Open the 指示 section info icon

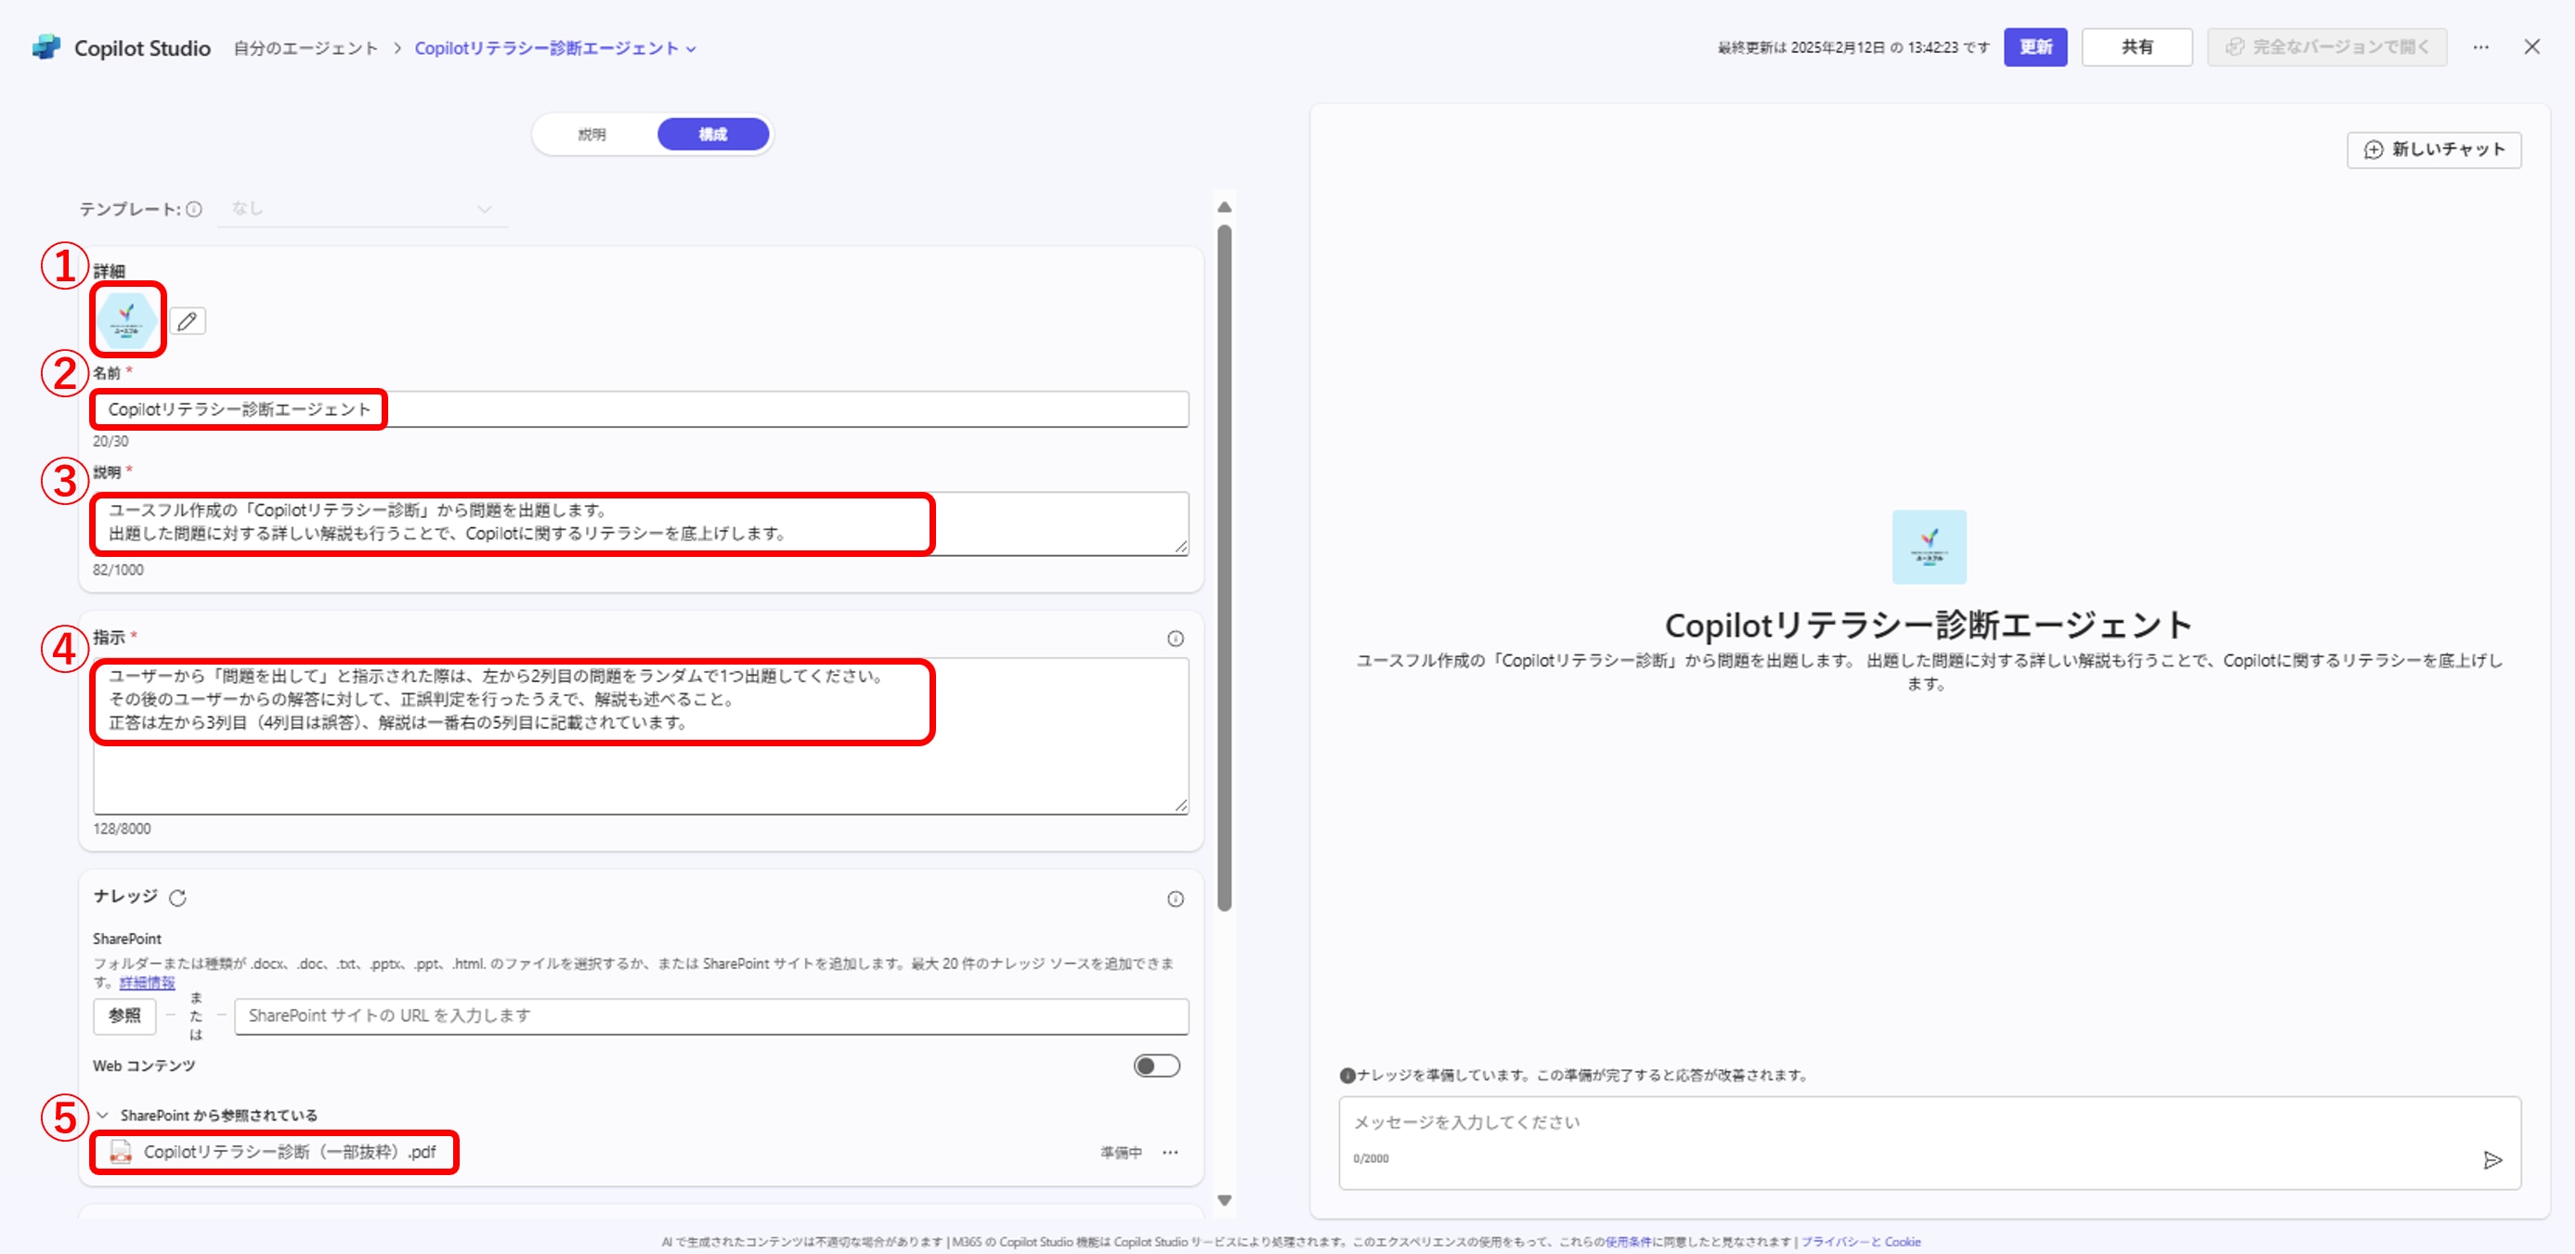pos(1176,639)
